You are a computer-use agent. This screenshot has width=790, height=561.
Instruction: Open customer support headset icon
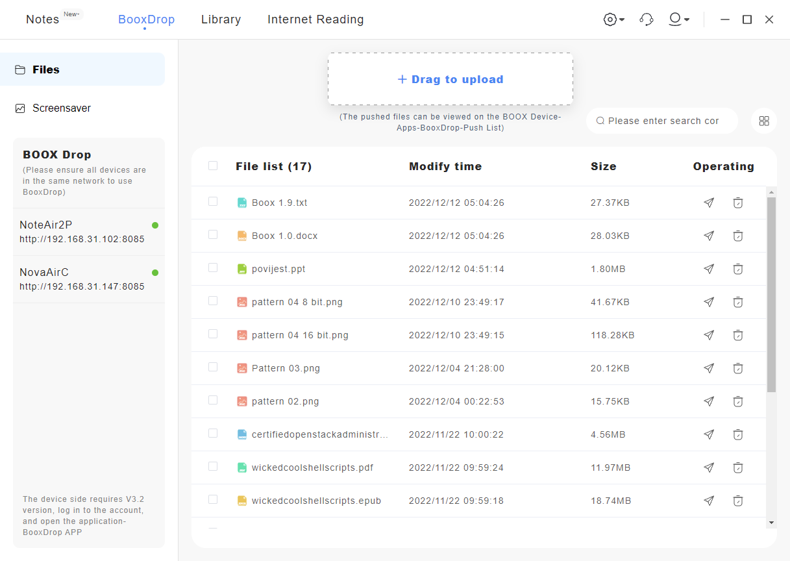(x=646, y=19)
